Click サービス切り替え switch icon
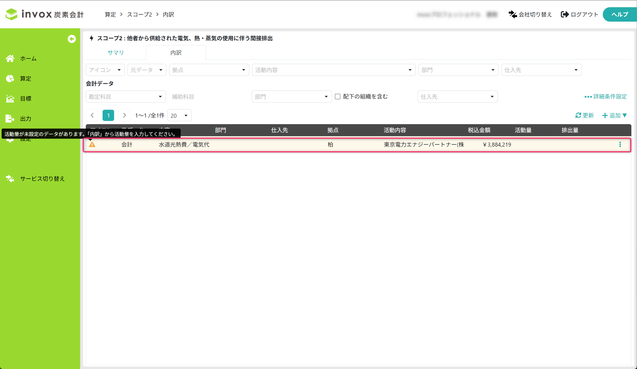 coord(10,179)
